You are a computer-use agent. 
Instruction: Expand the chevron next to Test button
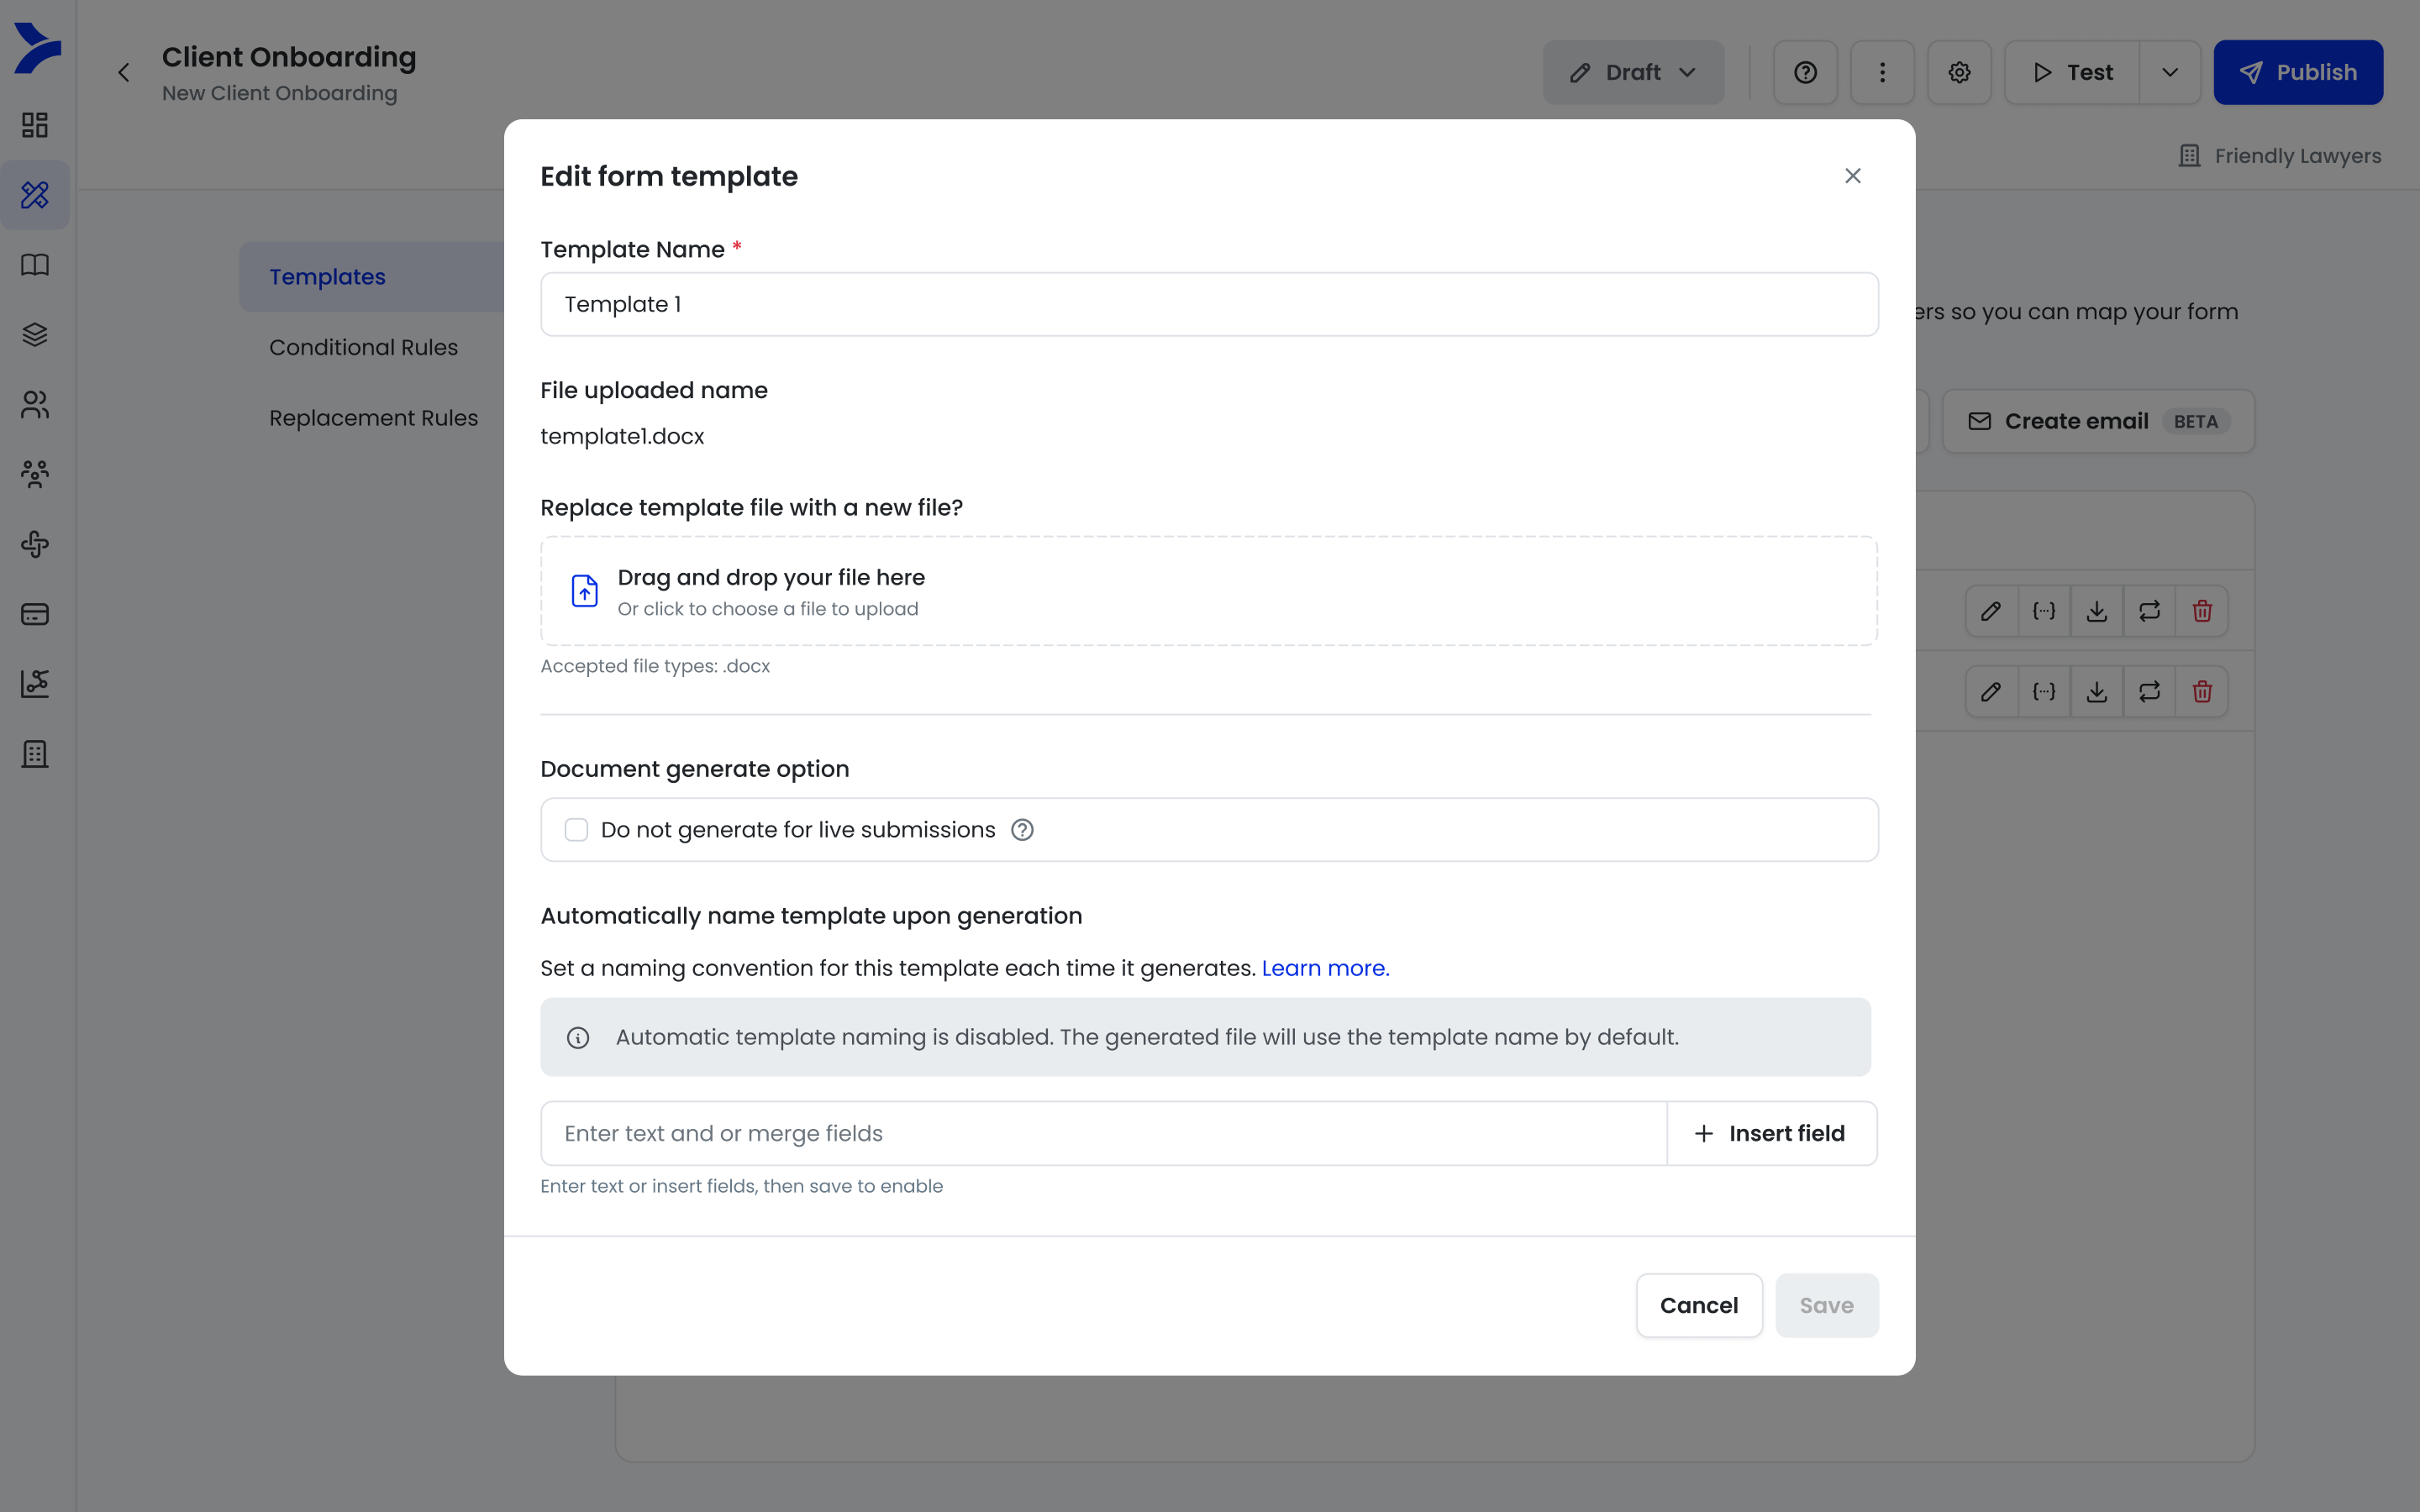(2170, 72)
